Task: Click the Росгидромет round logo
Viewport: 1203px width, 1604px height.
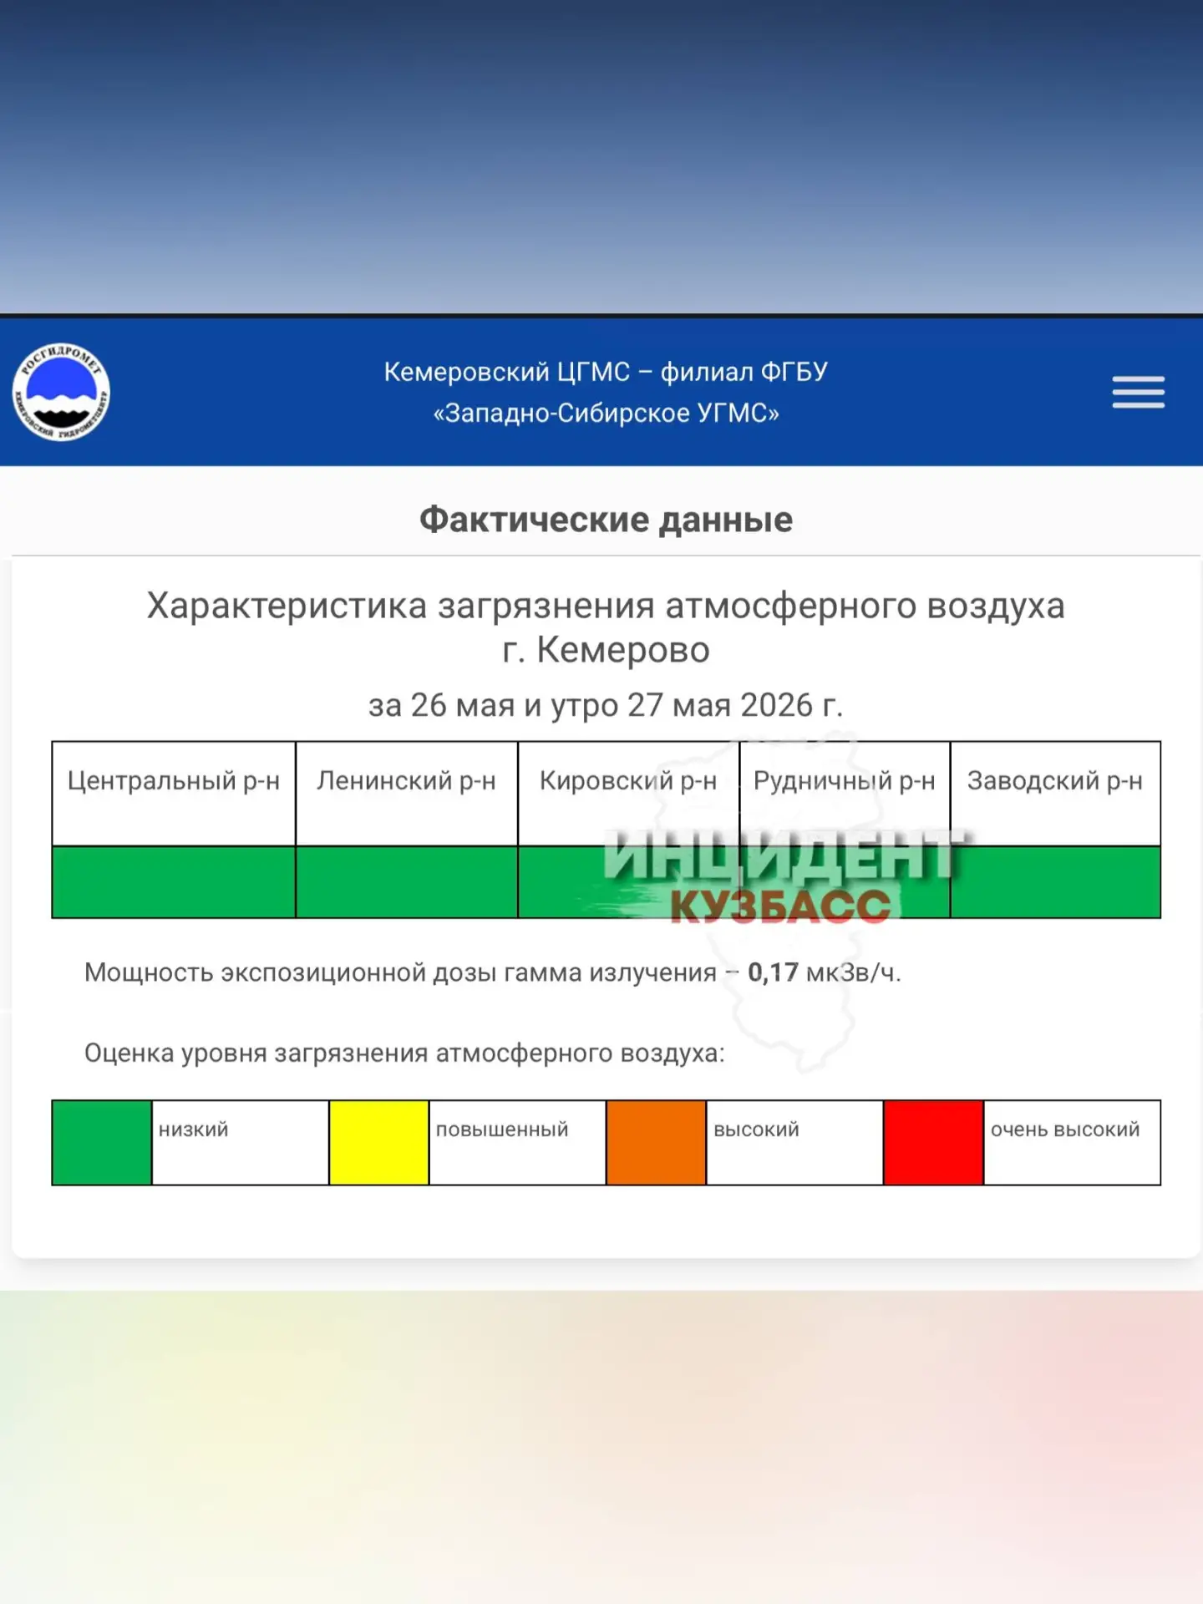Action: 61,392
